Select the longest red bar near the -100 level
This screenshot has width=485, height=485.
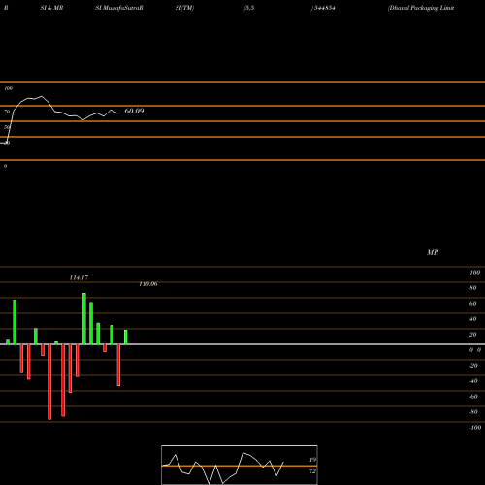(49, 382)
